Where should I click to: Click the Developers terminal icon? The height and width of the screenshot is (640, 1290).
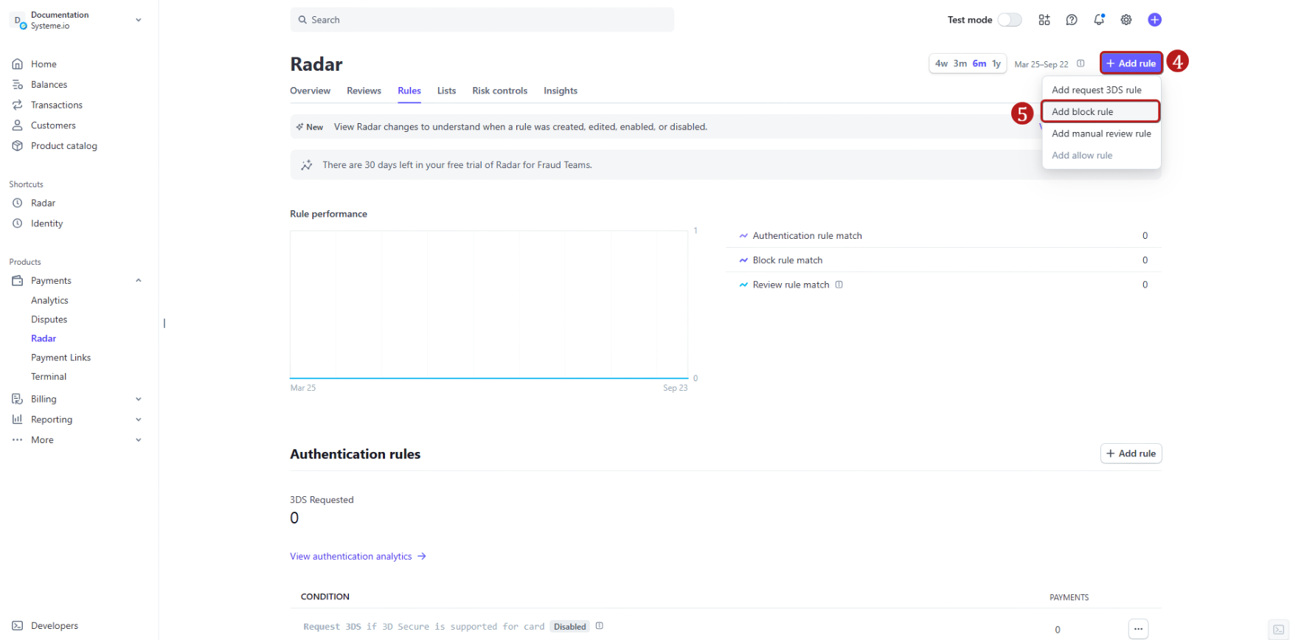(18, 626)
